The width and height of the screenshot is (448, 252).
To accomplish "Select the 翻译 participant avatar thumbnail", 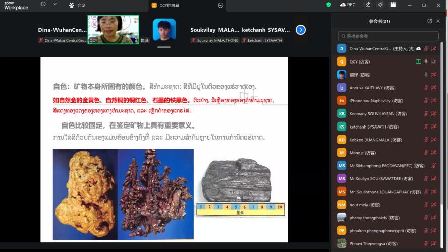I will 164,30.
